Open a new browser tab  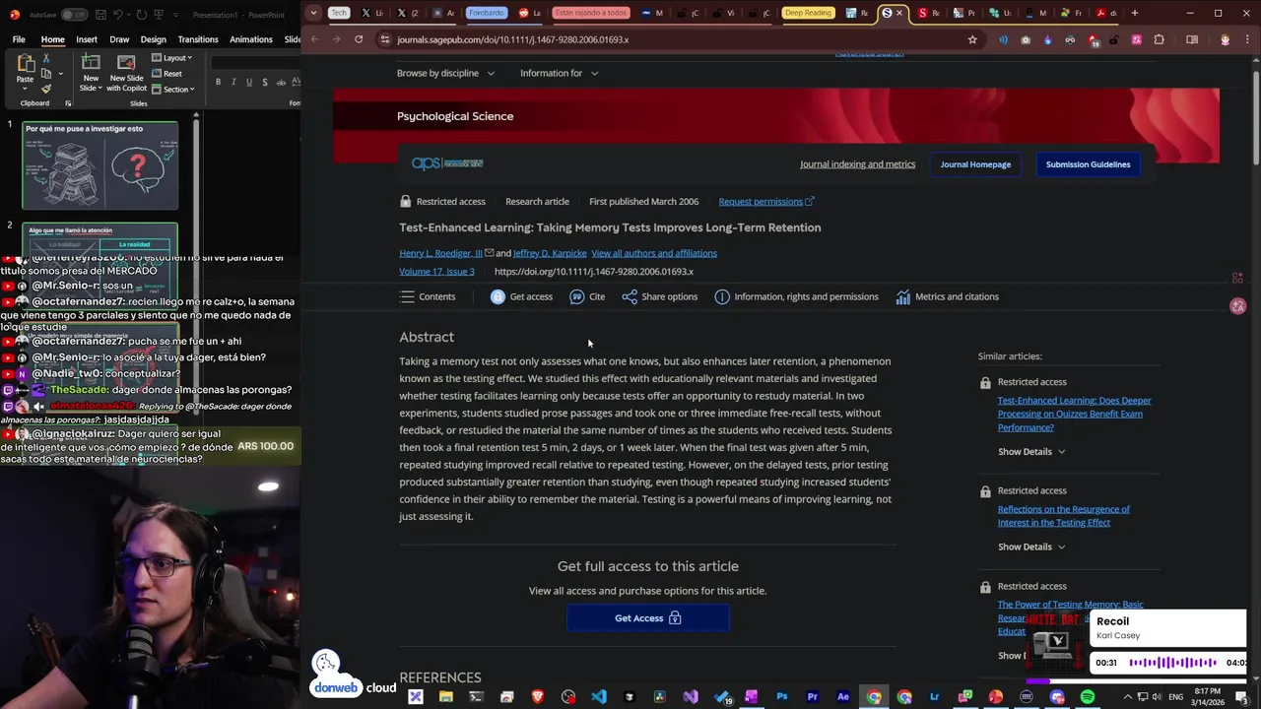click(1134, 13)
